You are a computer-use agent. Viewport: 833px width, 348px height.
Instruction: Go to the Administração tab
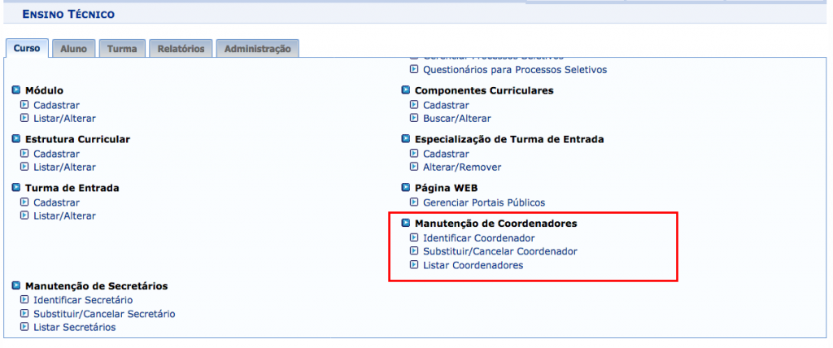point(257,49)
